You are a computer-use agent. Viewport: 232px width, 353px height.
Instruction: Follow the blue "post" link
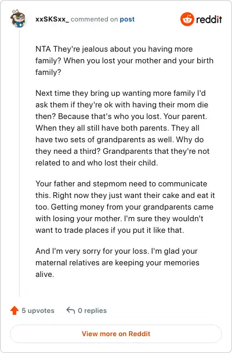127,20
